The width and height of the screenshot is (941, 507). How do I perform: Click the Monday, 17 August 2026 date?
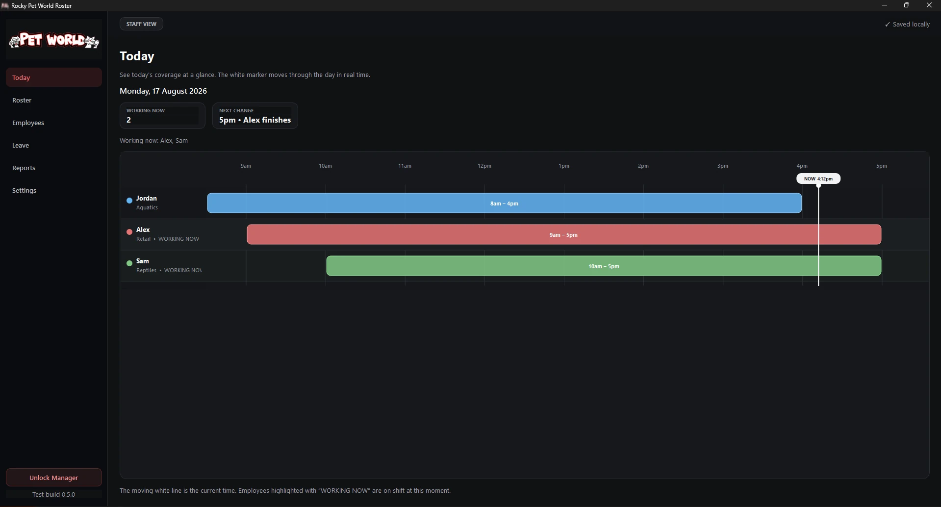(x=163, y=91)
